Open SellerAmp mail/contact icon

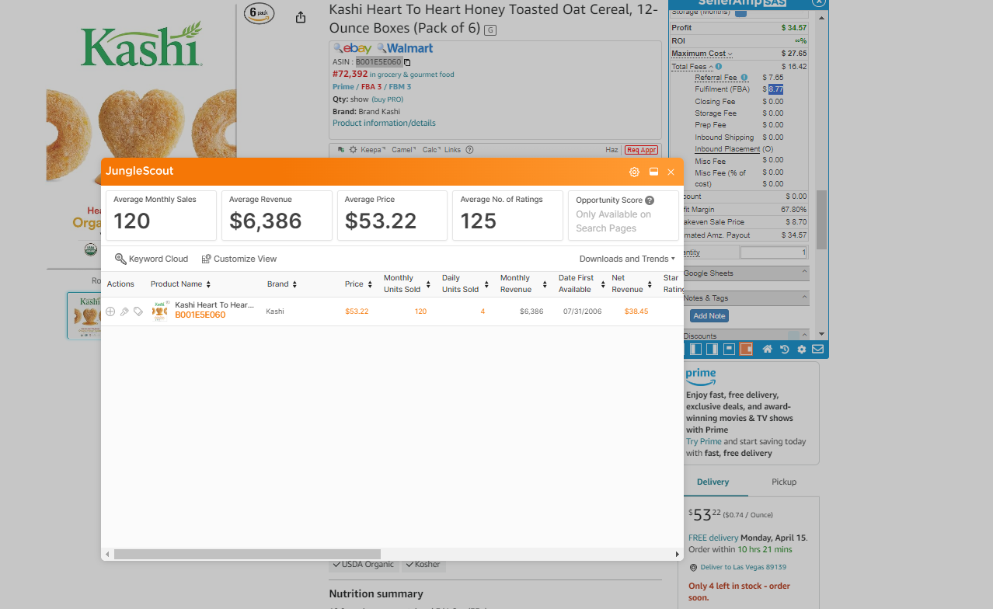click(x=818, y=350)
